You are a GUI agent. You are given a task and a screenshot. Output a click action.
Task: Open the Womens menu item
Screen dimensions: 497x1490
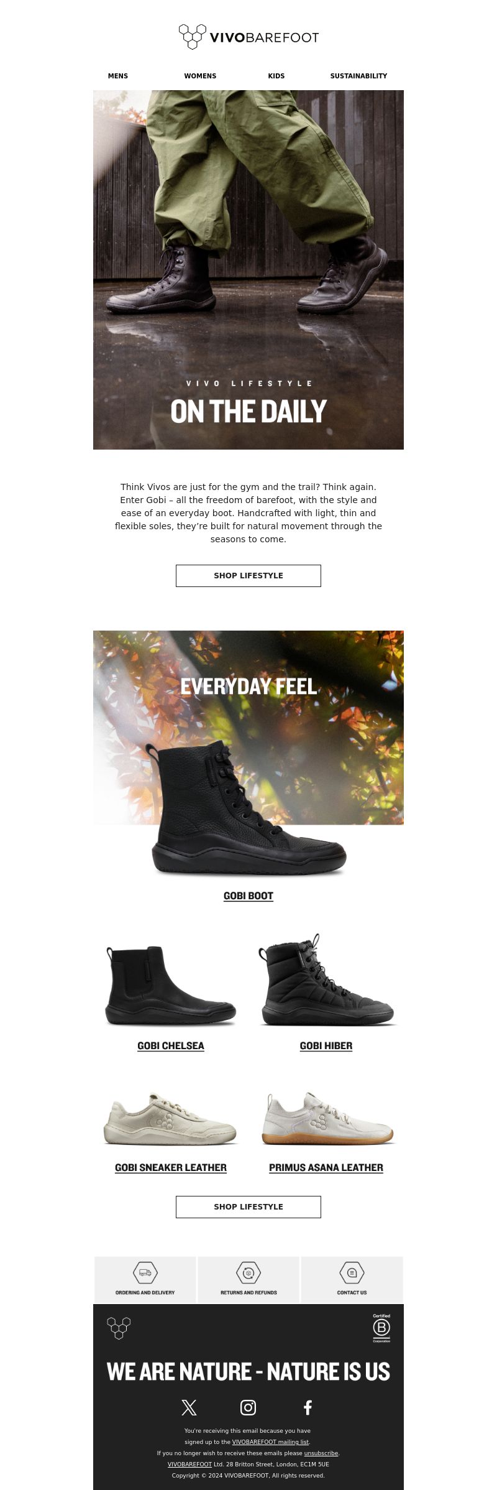200,76
